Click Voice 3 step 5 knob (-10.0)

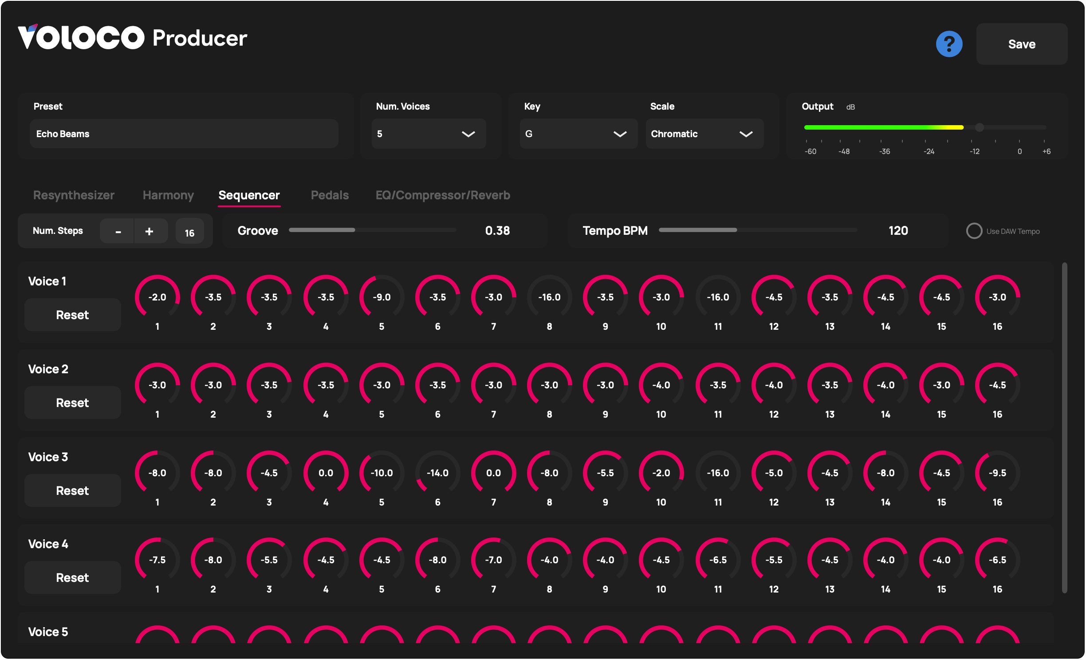point(382,473)
